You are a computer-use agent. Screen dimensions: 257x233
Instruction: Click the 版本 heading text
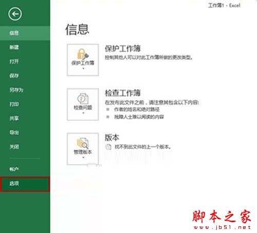112,137
